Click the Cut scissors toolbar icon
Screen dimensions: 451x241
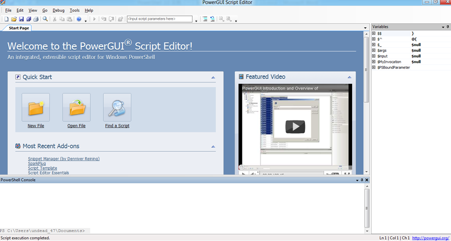point(54,19)
